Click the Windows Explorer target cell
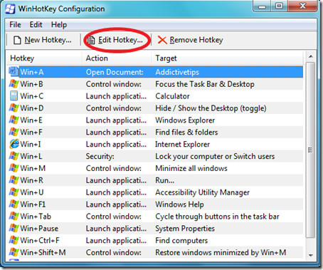 185,120
